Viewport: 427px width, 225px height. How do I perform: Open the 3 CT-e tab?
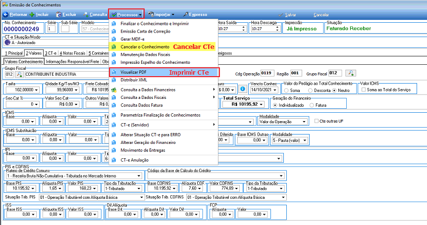pyautogui.click(x=51, y=53)
